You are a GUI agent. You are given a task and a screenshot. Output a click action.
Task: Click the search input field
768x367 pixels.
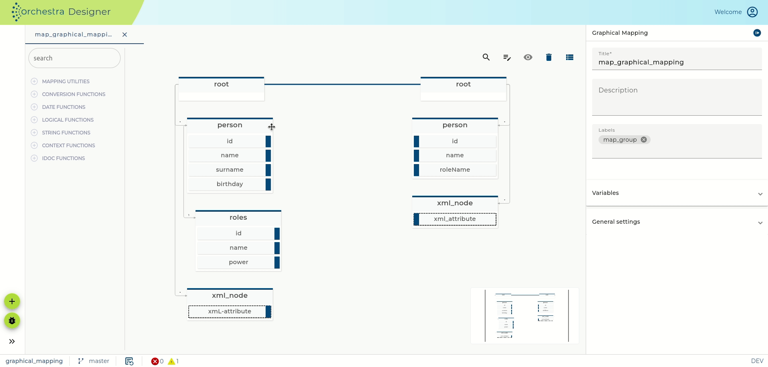pyautogui.click(x=75, y=58)
